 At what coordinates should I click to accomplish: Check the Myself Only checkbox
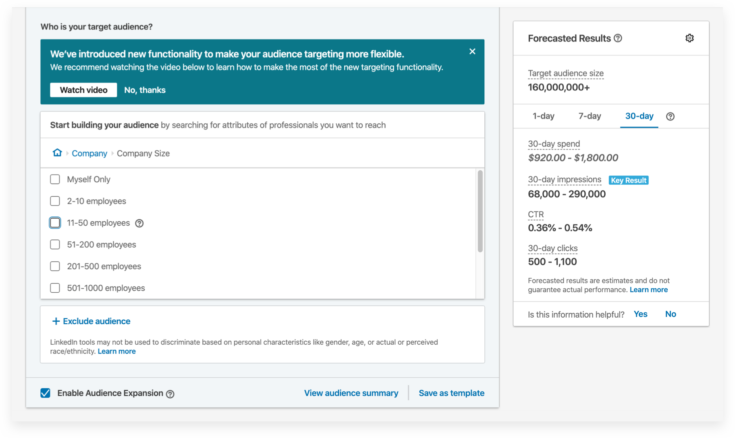pos(55,179)
